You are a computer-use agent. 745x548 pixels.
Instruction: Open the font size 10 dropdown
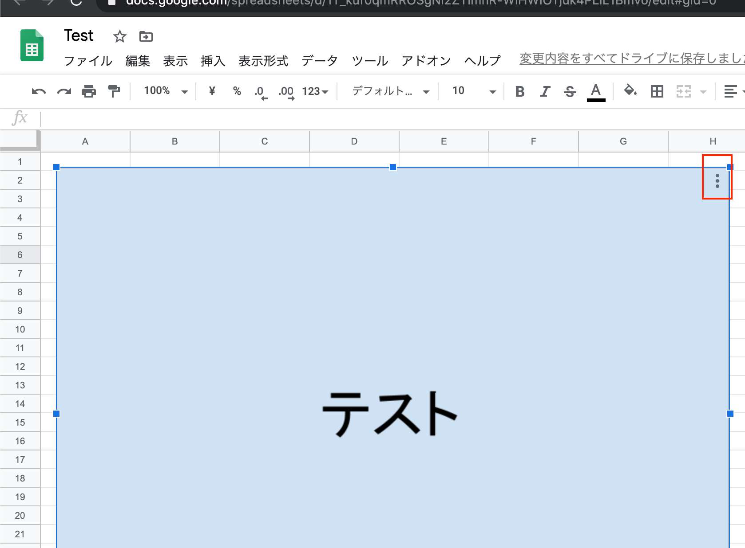[x=474, y=91]
